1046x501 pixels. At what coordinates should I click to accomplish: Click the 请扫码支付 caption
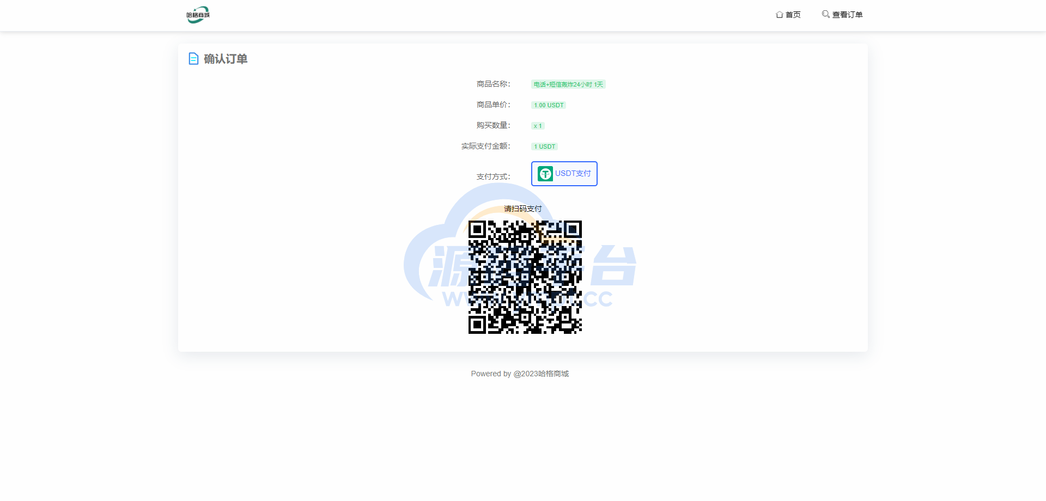click(523, 209)
